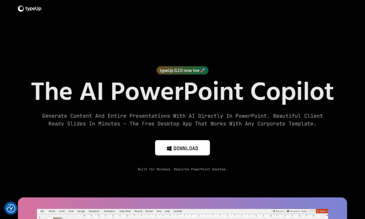Open Insert tab in PowerPoint preview
This screenshot has height=219, width=365.
coord(62,211)
